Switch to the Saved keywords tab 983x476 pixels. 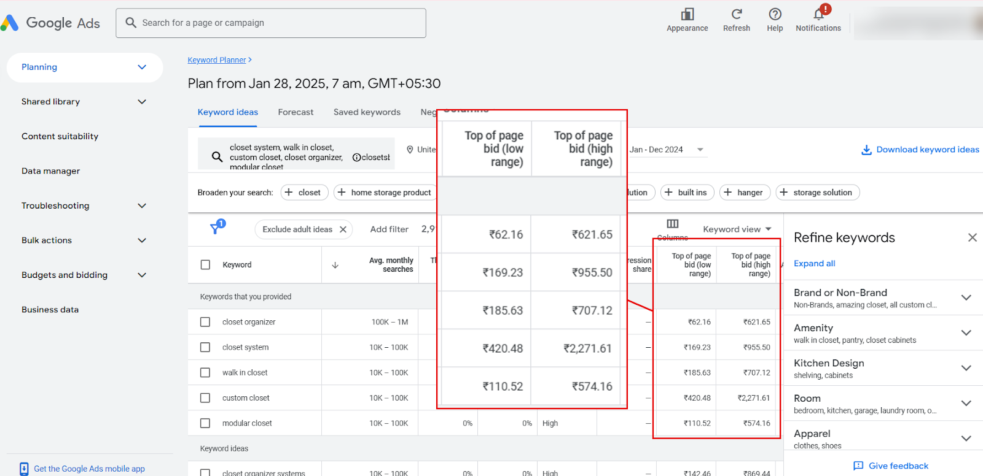click(x=367, y=112)
